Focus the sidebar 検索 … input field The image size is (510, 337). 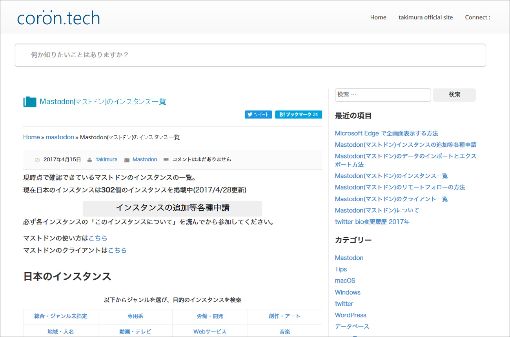coord(383,95)
